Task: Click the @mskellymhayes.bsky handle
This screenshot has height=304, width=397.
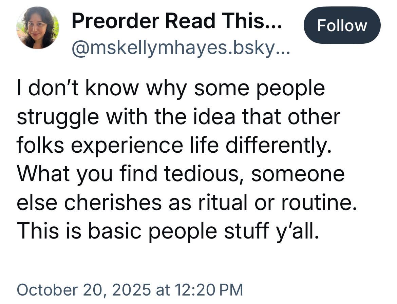Action: (181, 49)
